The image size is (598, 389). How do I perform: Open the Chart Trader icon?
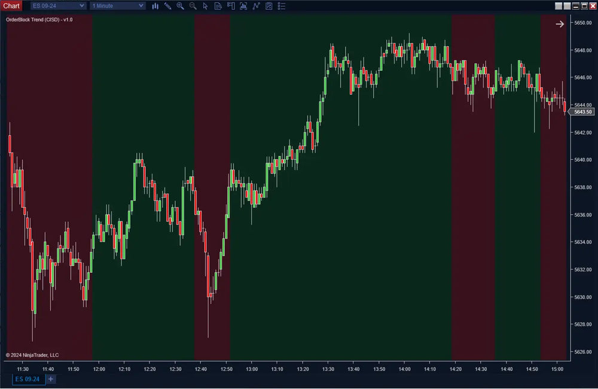[231, 6]
